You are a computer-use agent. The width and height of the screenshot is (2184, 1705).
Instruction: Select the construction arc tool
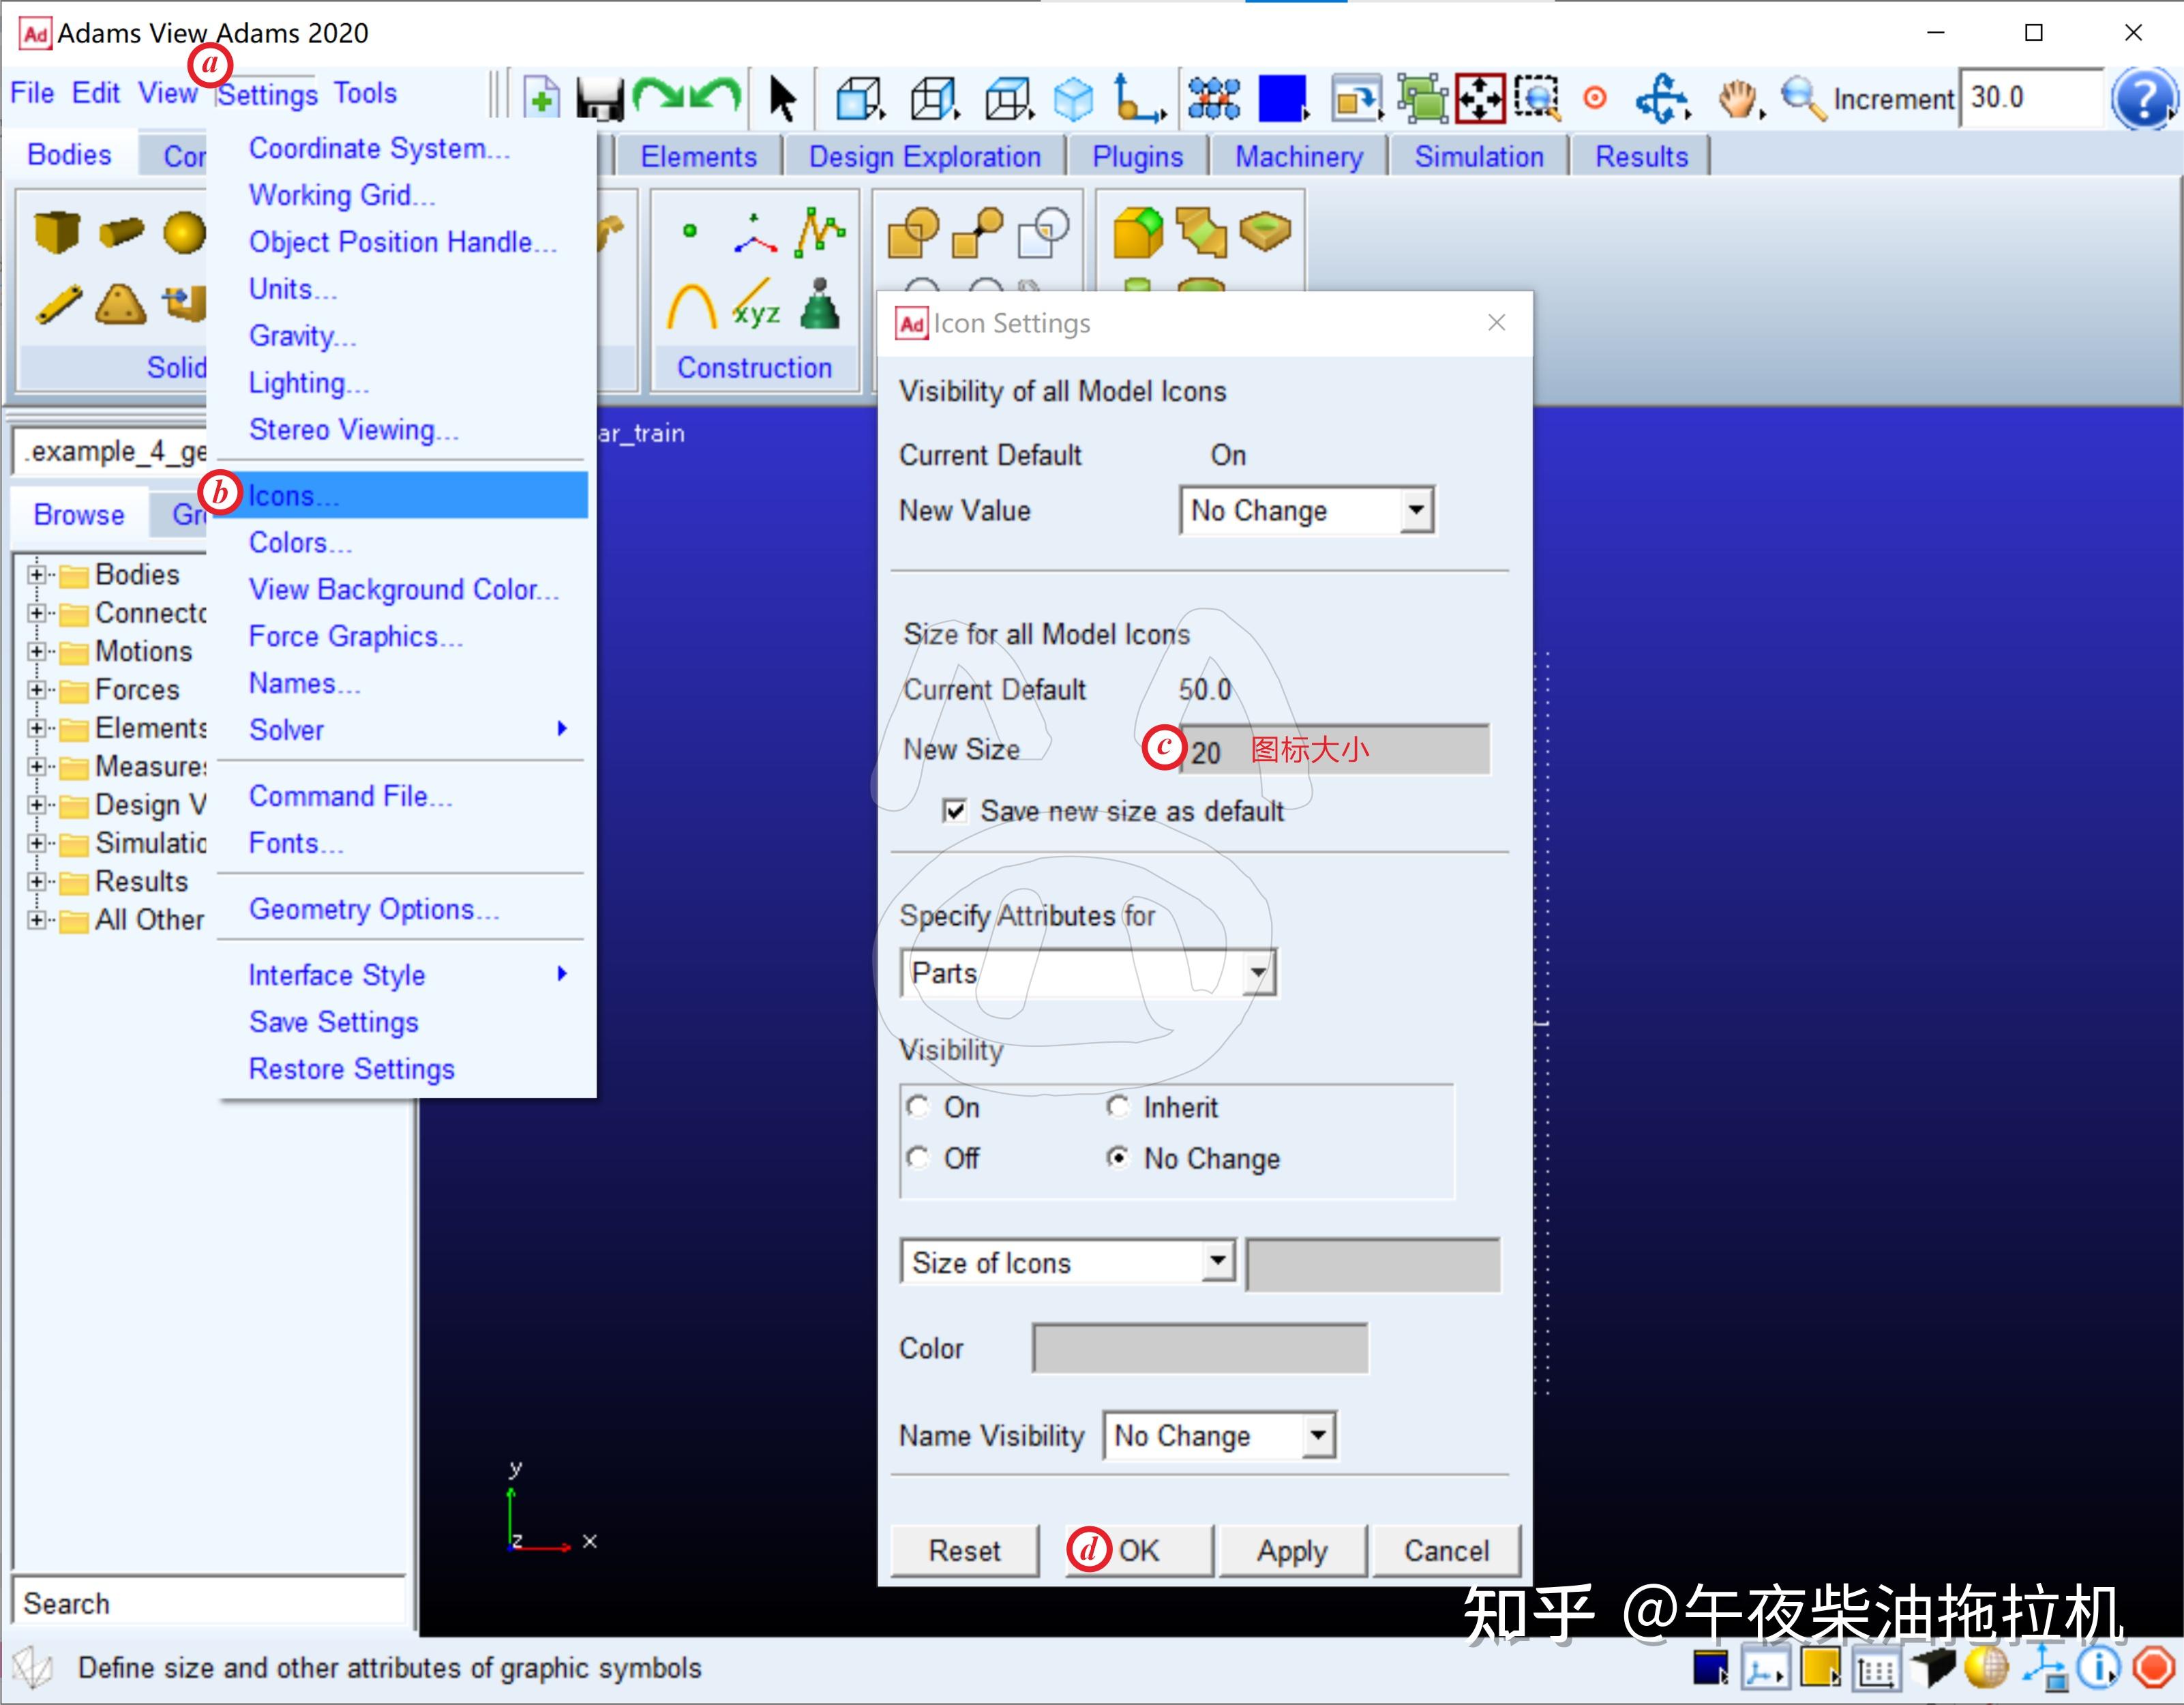tap(692, 306)
